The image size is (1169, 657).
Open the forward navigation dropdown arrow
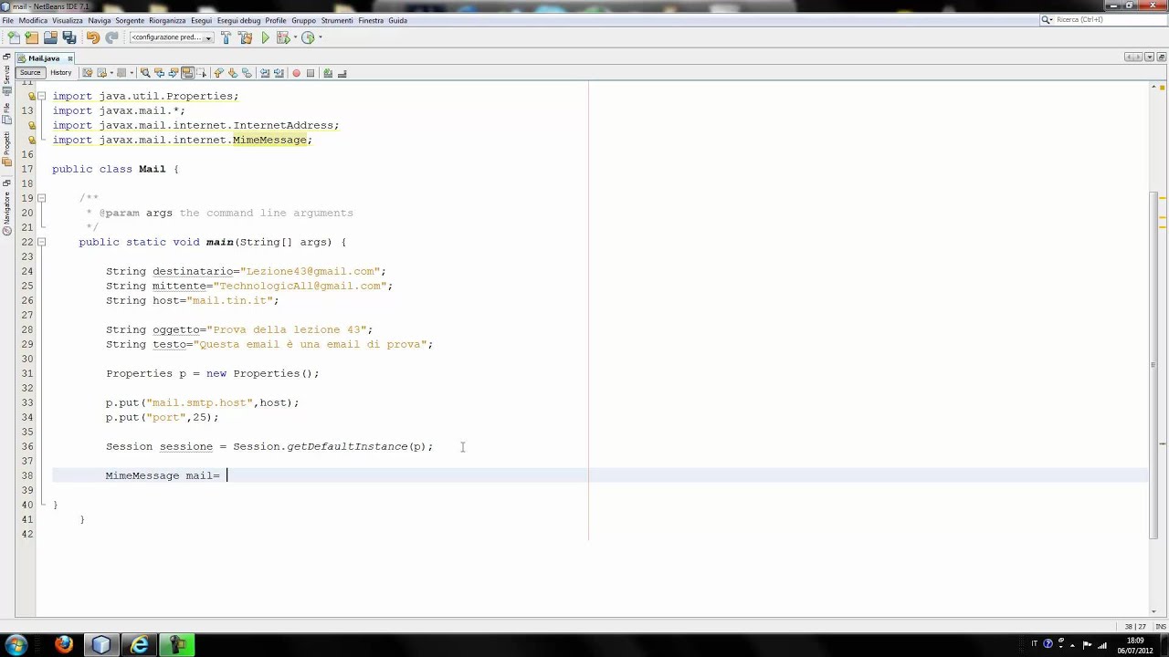pyautogui.click(x=132, y=73)
